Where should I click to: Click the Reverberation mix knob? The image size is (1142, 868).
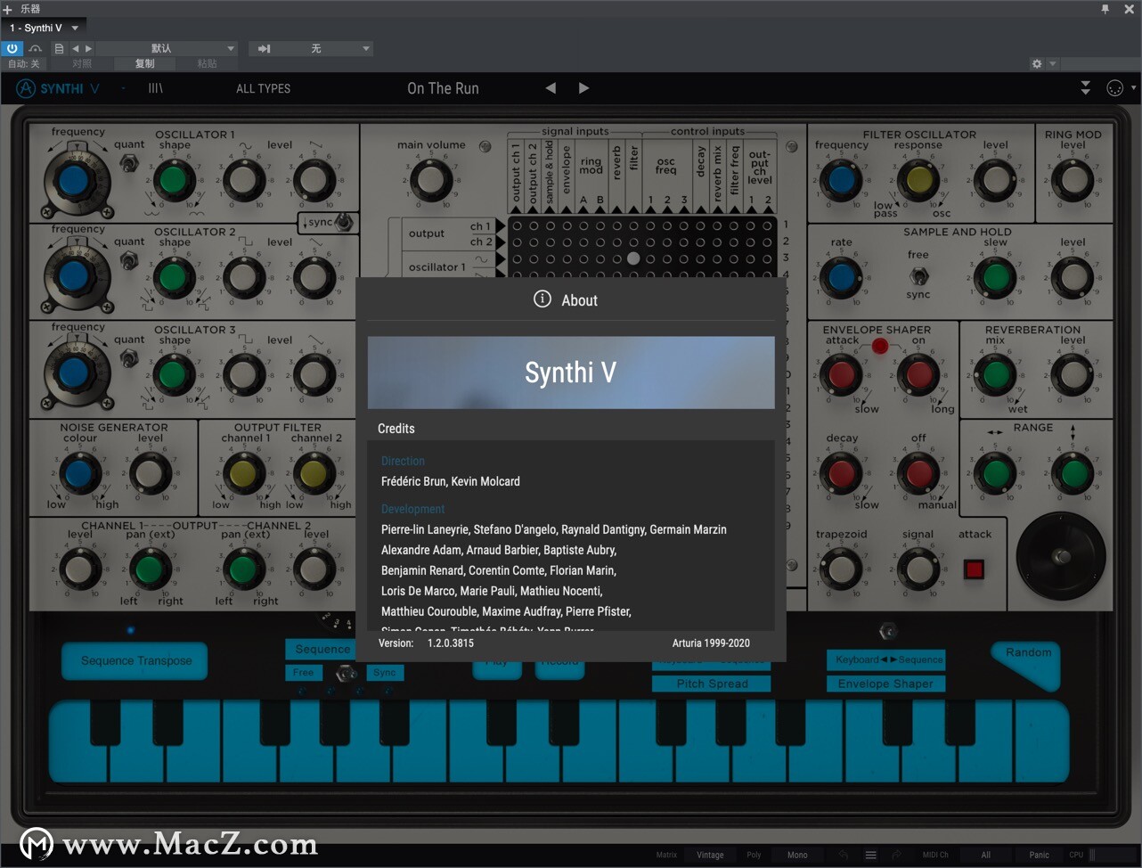[x=996, y=374]
